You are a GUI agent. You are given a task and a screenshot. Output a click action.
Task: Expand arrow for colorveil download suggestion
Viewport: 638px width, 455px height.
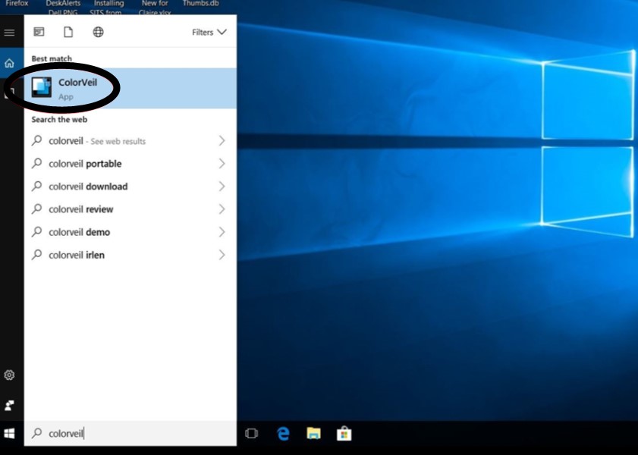coord(222,187)
